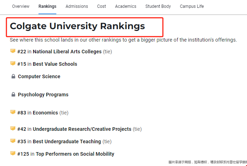Click the badge icon next to Best Undergraduate Teaching
247x166 pixels.
click(x=13, y=141)
